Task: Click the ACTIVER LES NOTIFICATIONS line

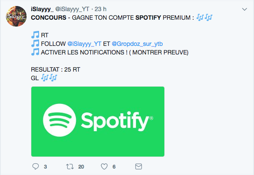Action: point(115,52)
